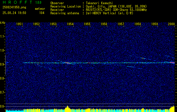Screen dimensions: 177x112
Task: Click the 0.6 kHz axis label
Action: tap(3, 106)
